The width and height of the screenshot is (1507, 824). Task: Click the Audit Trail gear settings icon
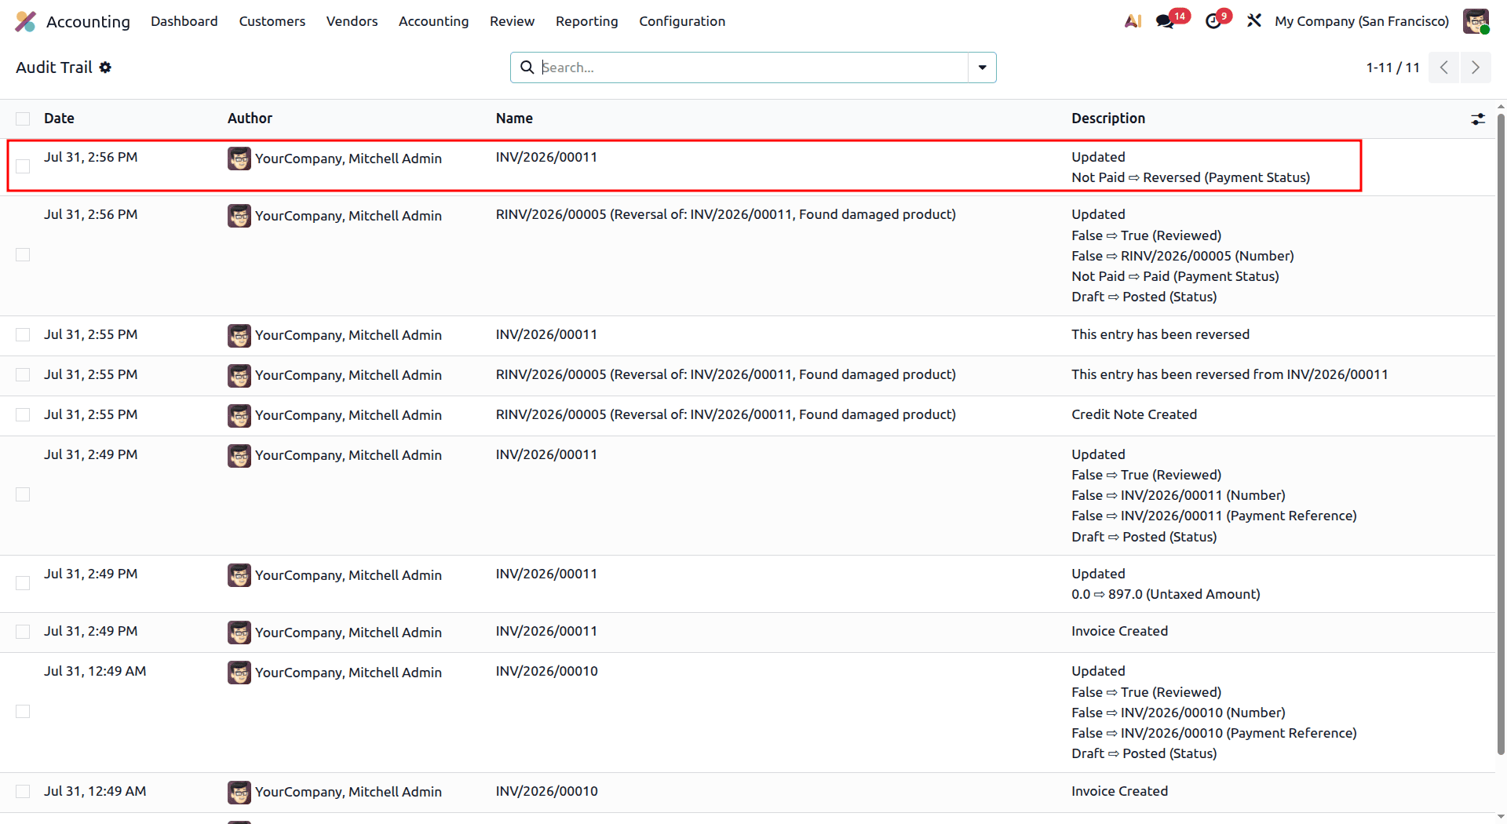(105, 67)
